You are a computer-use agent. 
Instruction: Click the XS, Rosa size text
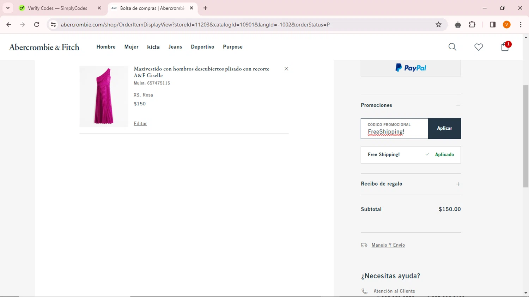(143, 95)
